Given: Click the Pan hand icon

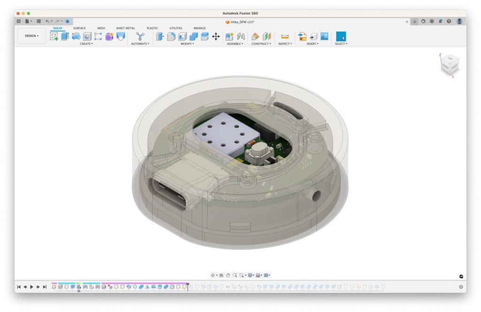Looking at the screenshot, I should (228, 275).
